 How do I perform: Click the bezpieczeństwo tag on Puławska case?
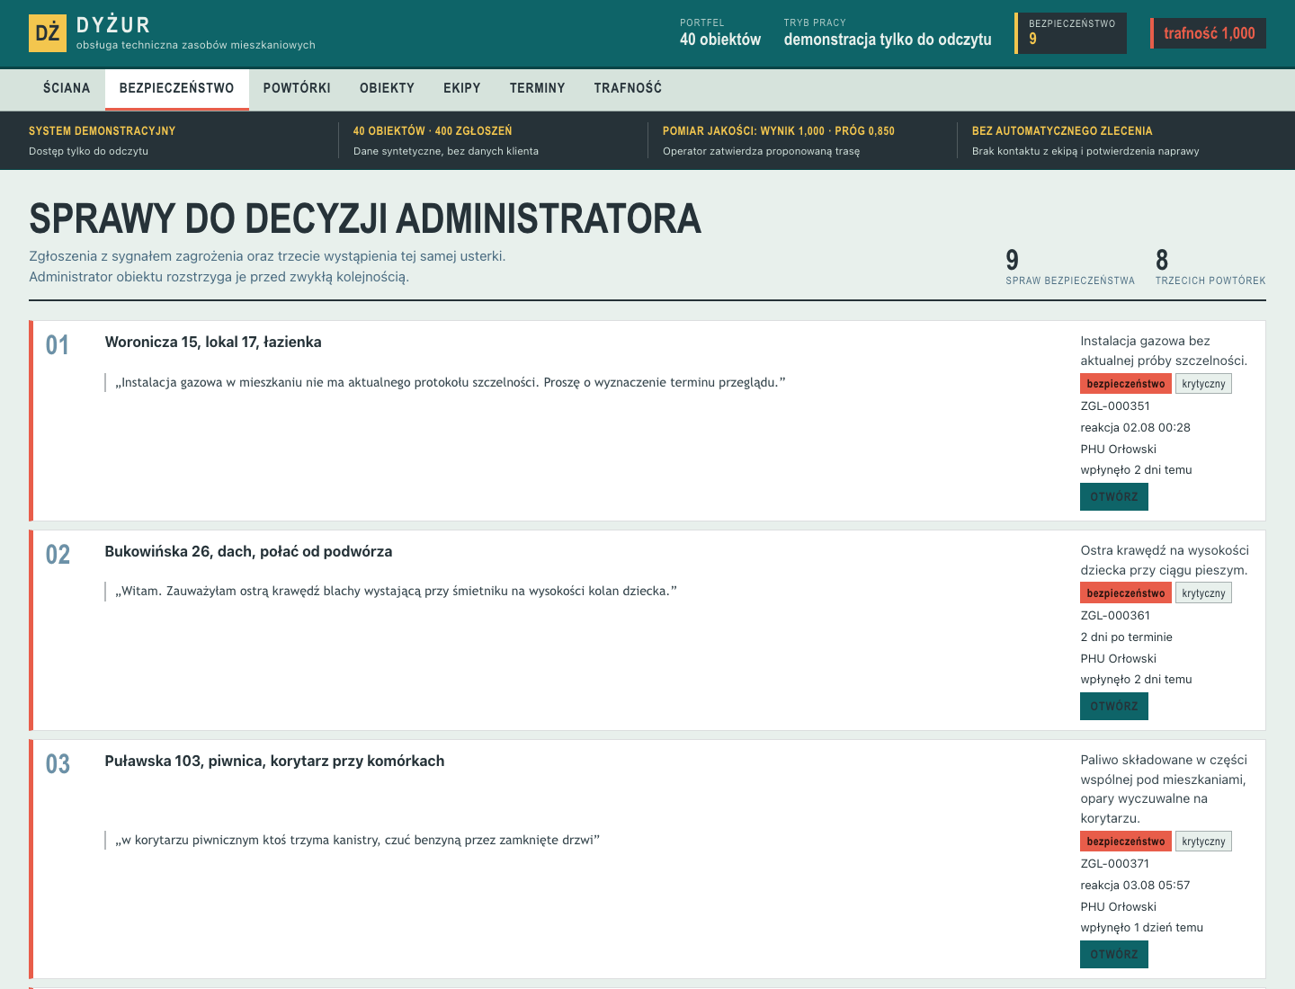pyautogui.click(x=1126, y=842)
